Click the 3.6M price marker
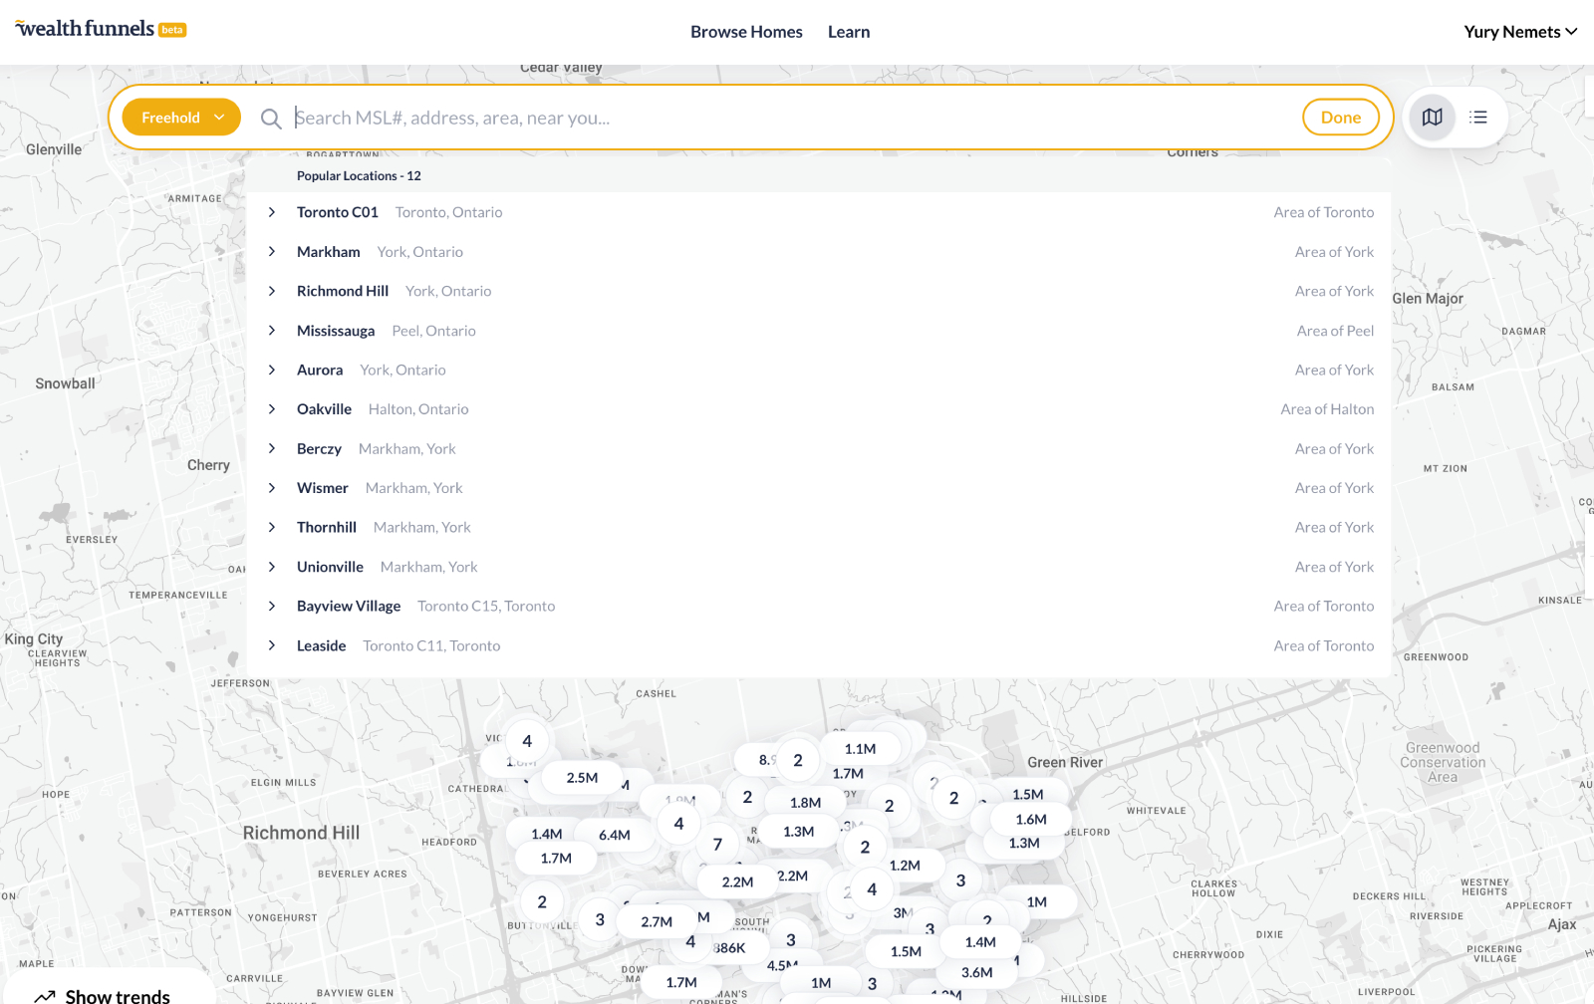This screenshot has height=1004, width=1594. pos(976,973)
